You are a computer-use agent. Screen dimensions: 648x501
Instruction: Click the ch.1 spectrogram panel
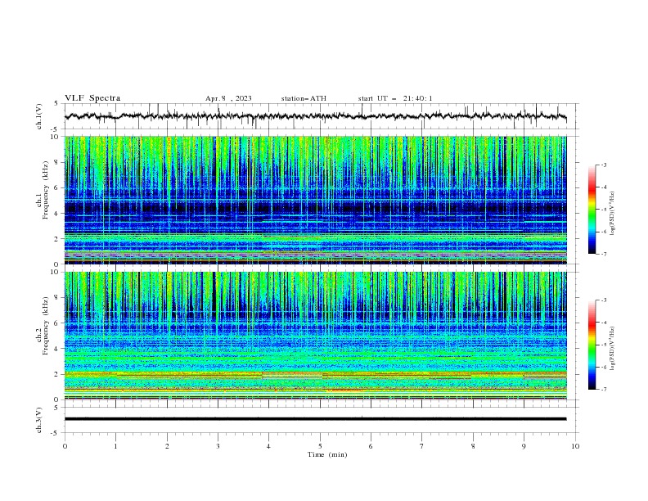point(315,200)
